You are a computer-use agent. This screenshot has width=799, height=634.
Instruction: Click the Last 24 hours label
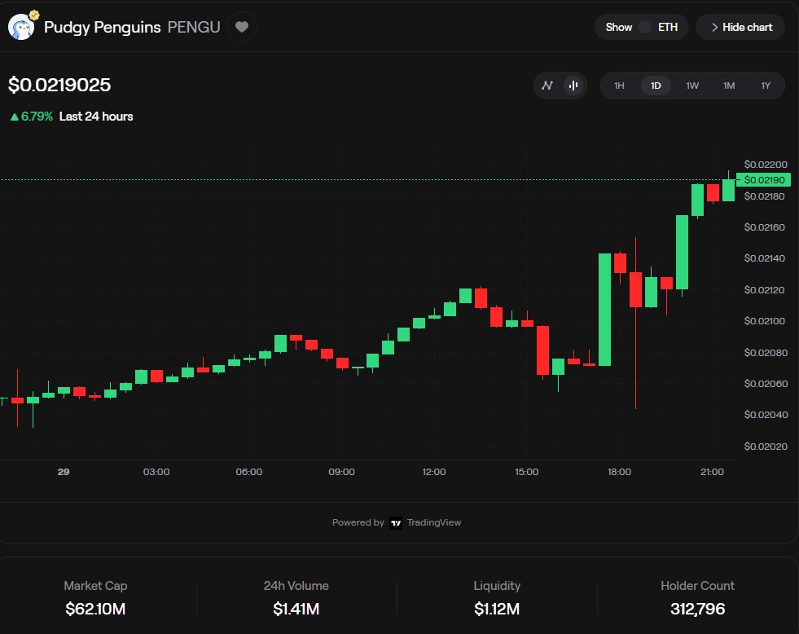tap(96, 117)
